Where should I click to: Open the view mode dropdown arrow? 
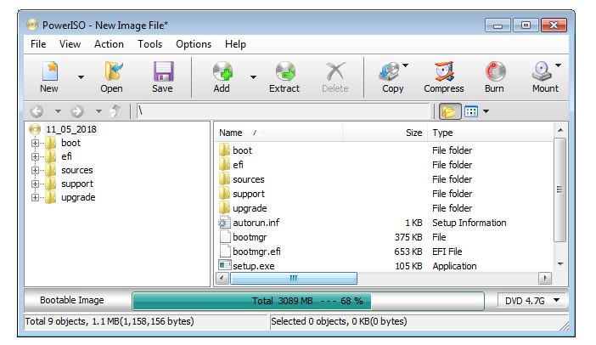coord(486,111)
